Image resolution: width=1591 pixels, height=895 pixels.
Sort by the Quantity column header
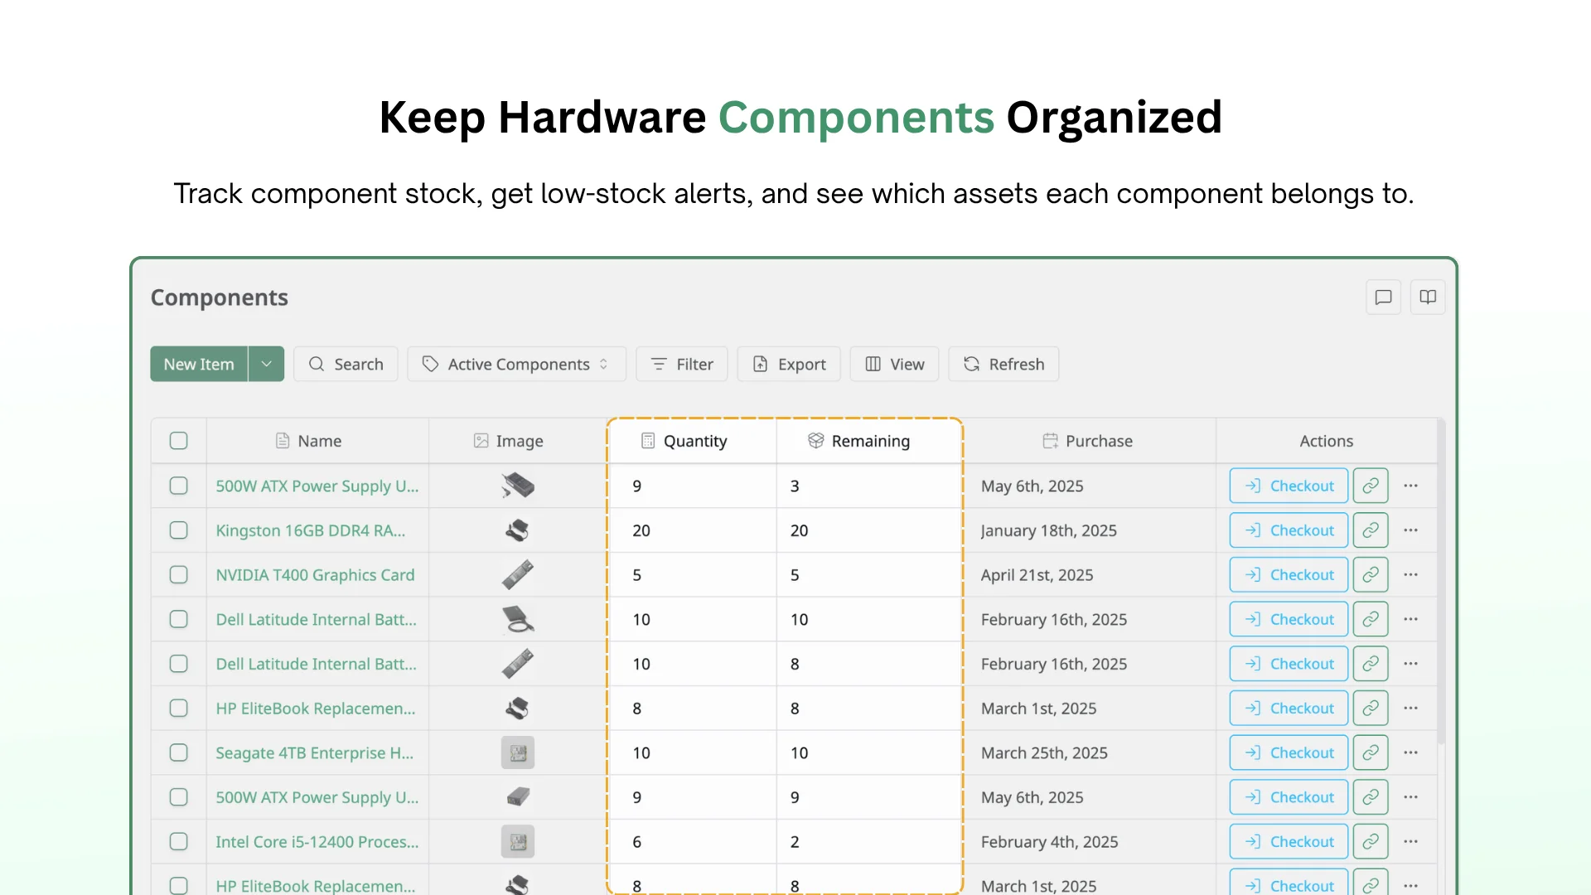pos(684,441)
